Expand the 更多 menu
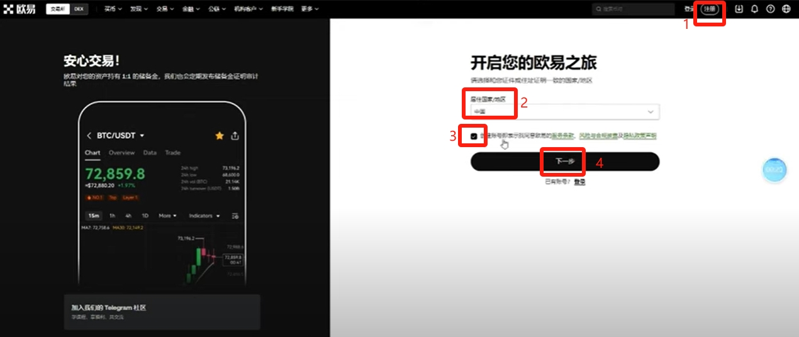The width and height of the screenshot is (799, 337). tap(309, 9)
